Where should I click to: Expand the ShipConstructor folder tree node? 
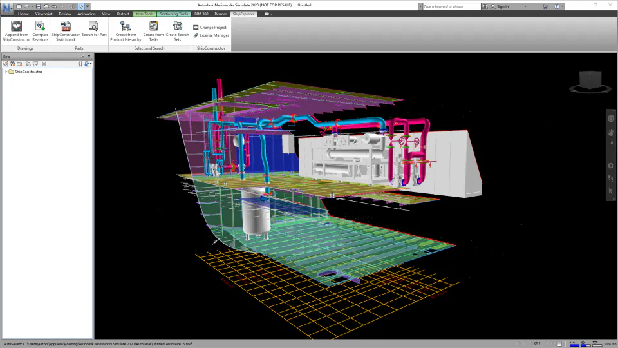coord(6,72)
